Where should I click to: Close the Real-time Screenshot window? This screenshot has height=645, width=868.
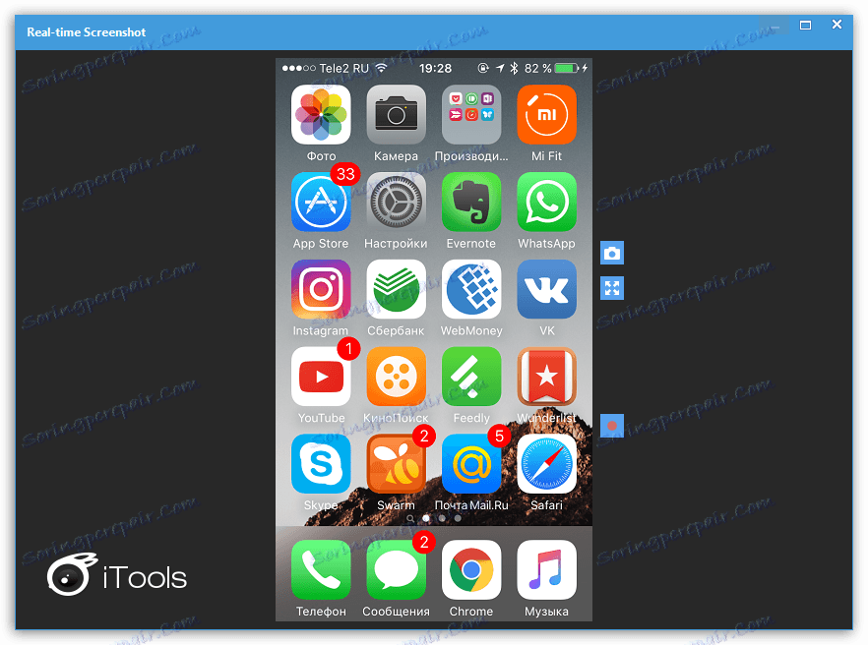(x=837, y=25)
